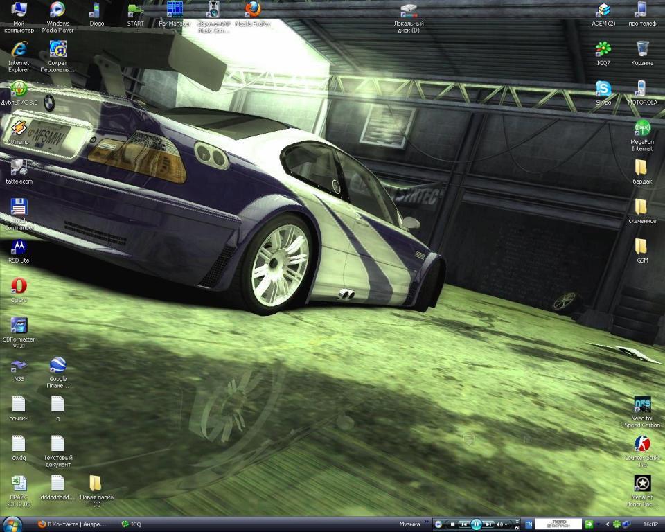Switch to the ICQ taskbar window

[x=132, y=524]
